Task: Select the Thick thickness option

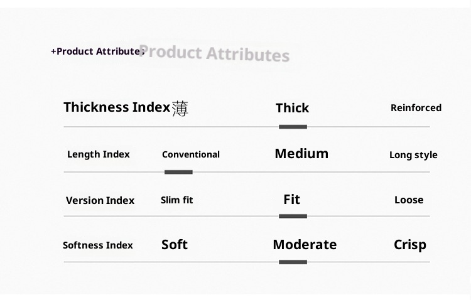Action: point(292,108)
